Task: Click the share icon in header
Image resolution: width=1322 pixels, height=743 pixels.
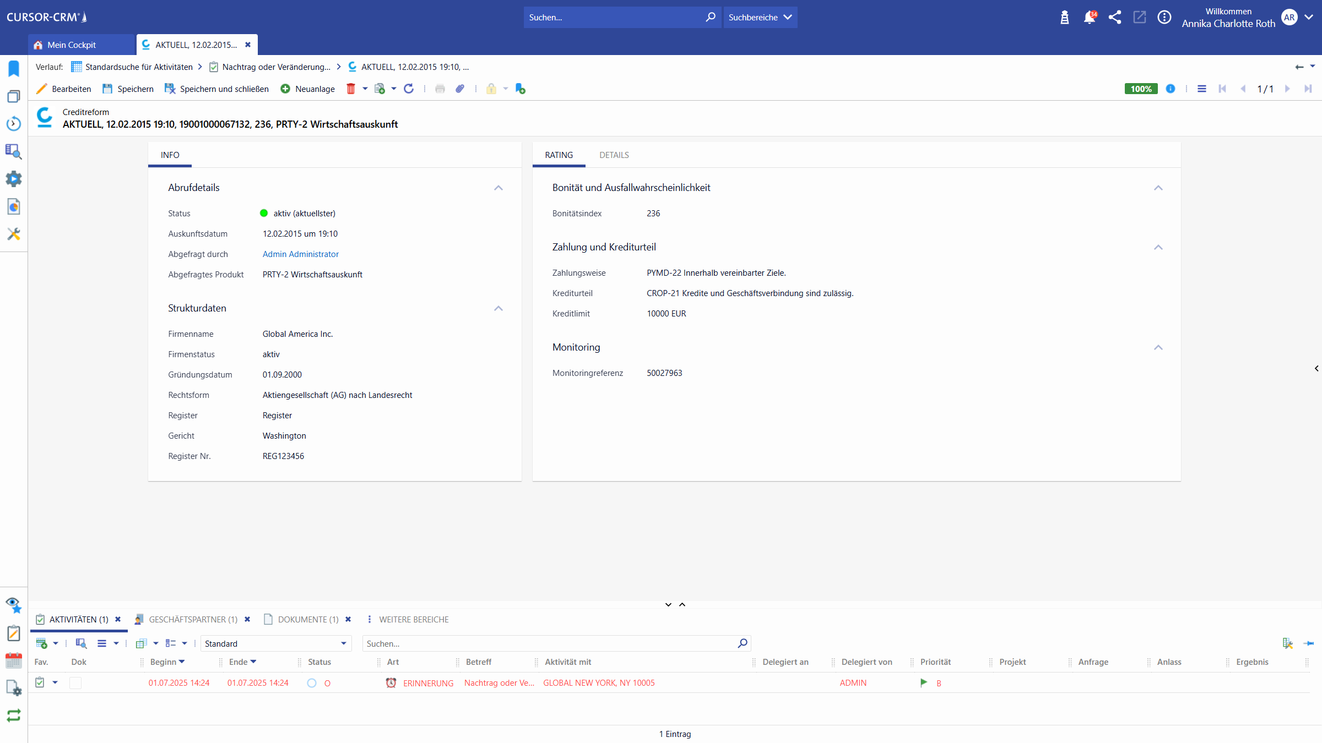Action: [x=1115, y=17]
